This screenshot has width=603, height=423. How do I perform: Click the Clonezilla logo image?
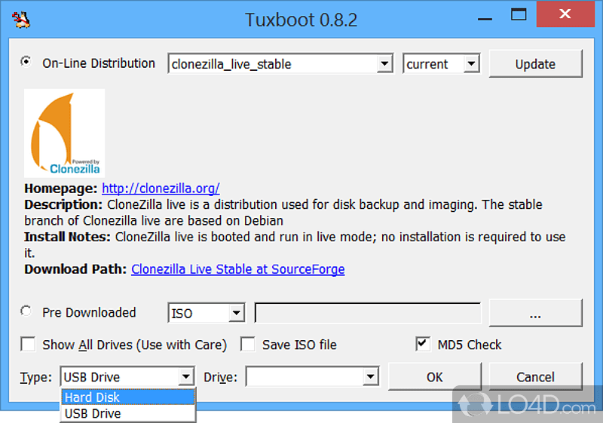pos(64,133)
